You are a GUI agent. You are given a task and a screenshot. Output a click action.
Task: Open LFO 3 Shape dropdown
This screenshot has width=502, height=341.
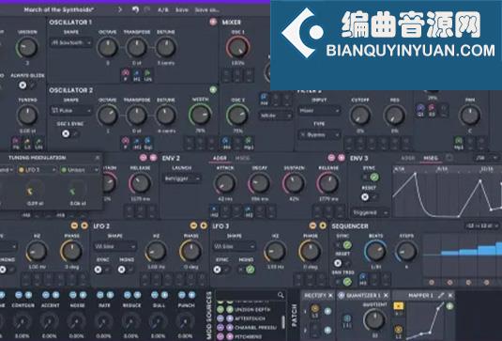click(x=235, y=246)
